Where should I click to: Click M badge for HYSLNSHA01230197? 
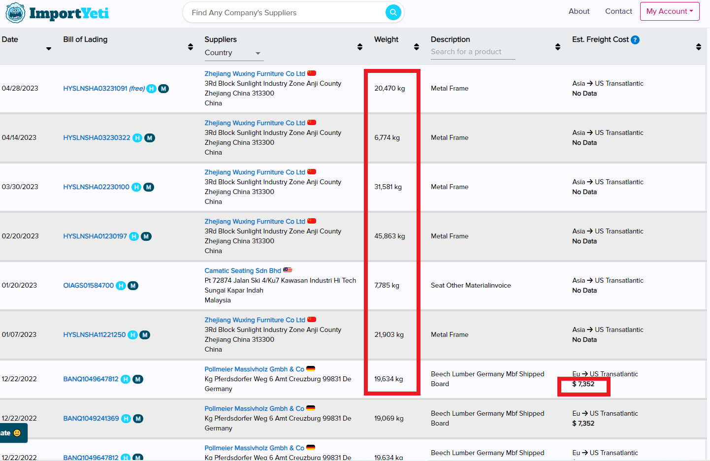point(146,236)
